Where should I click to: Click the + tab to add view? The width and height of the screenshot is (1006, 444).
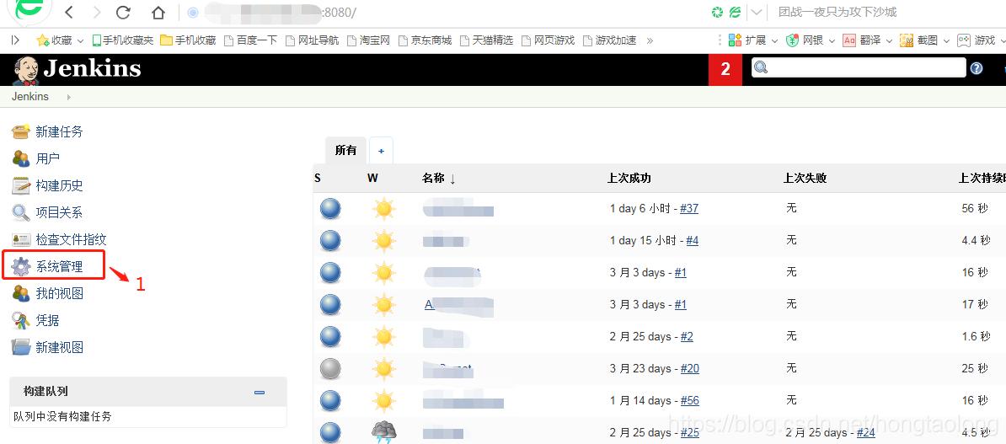[x=381, y=151]
